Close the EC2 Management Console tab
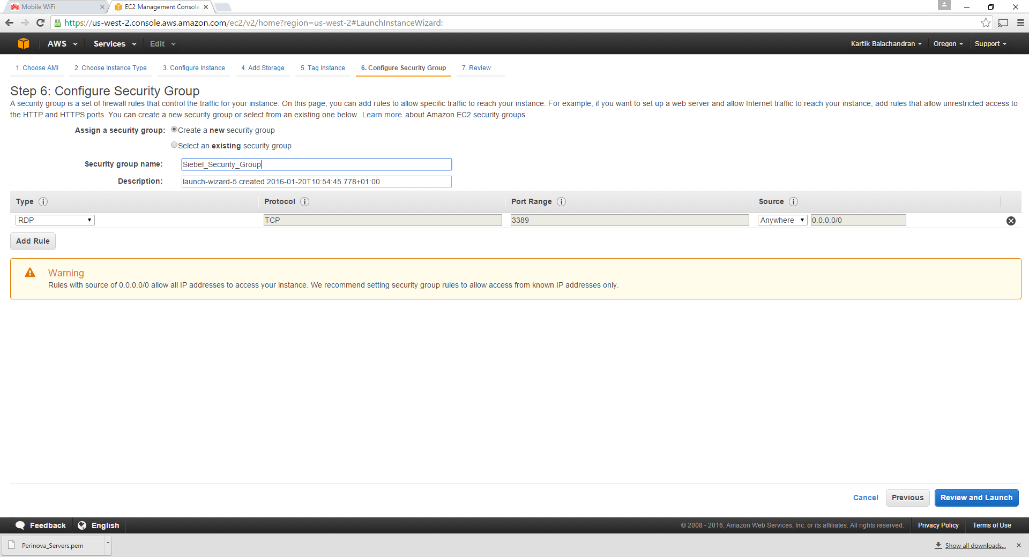Image resolution: width=1029 pixels, height=557 pixels. pos(206,7)
